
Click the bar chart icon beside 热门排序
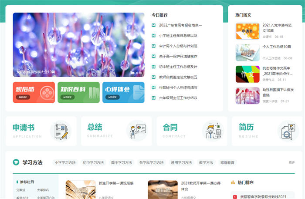[233, 182]
